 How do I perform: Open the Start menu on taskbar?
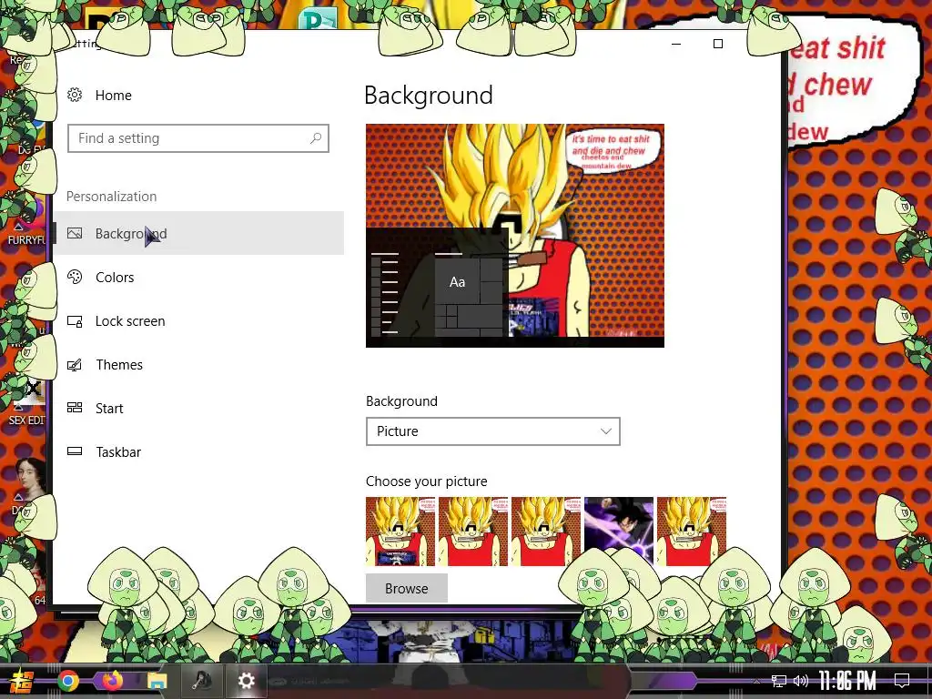point(22,681)
